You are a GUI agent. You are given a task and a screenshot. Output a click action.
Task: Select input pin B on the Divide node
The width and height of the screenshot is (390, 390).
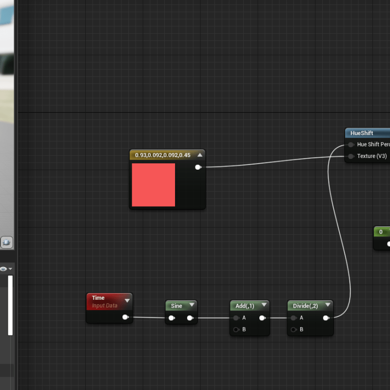click(x=293, y=330)
